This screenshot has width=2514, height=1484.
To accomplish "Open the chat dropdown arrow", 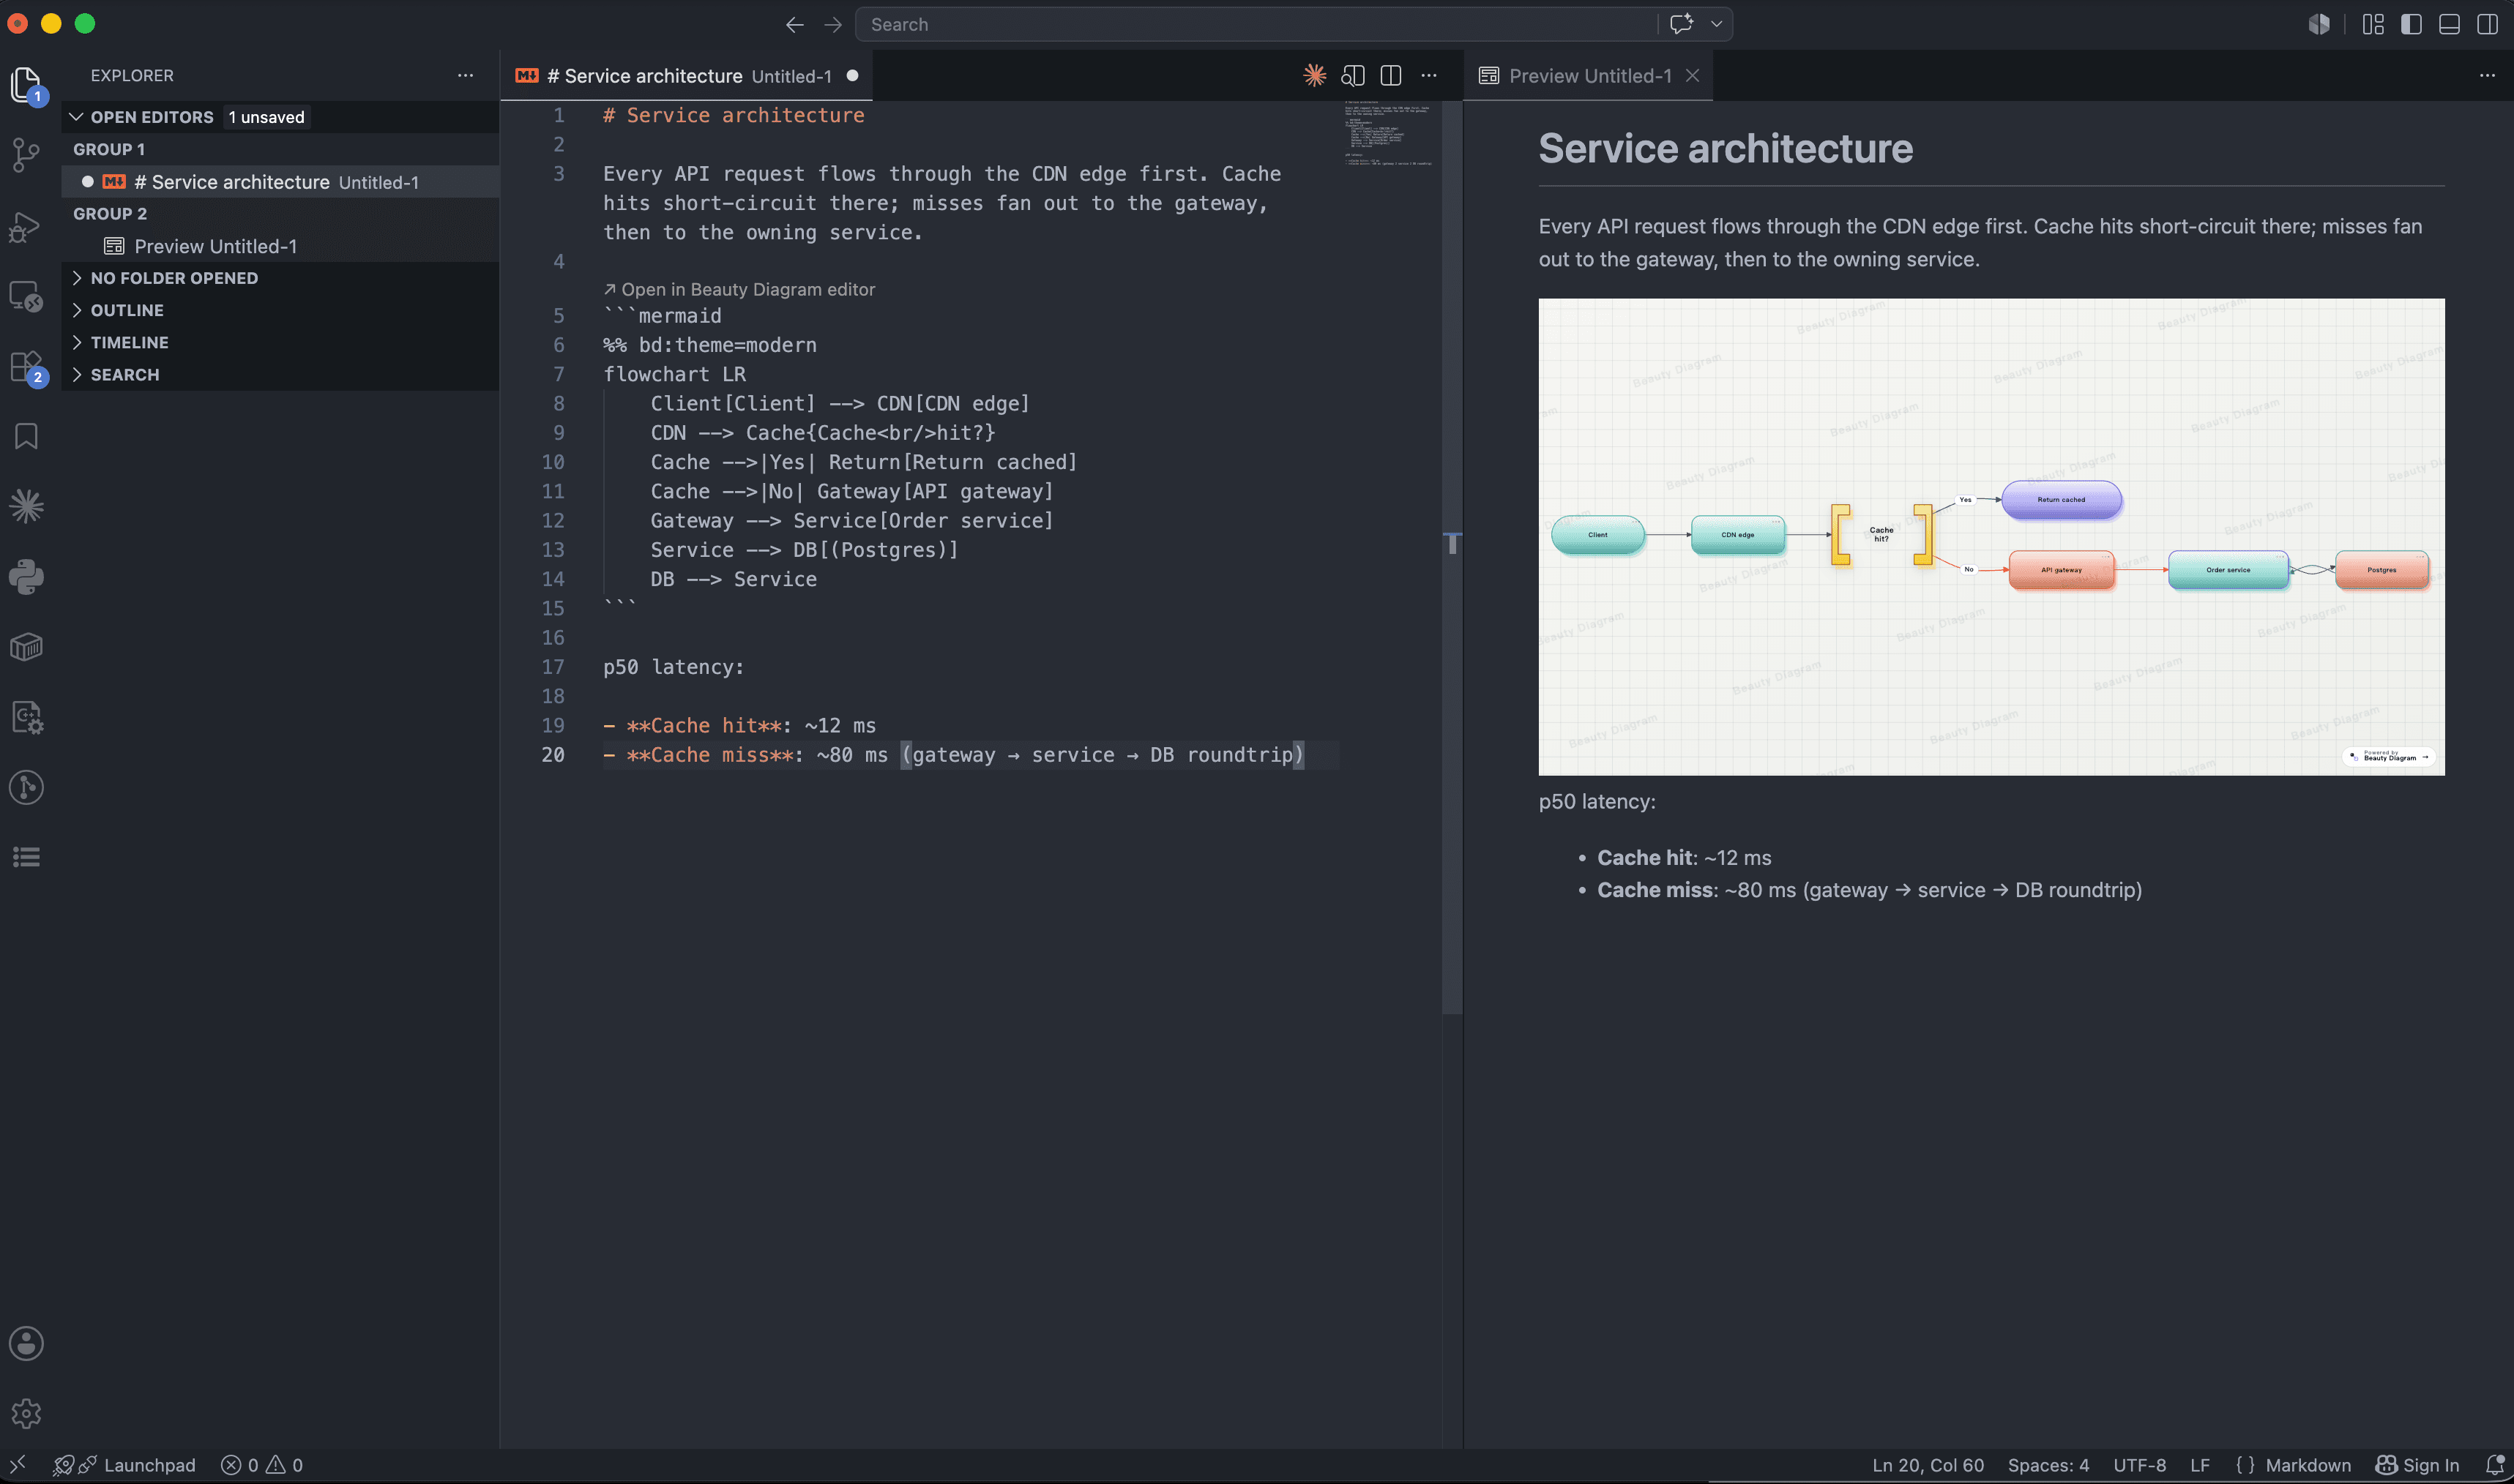I will coord(1716,24).
